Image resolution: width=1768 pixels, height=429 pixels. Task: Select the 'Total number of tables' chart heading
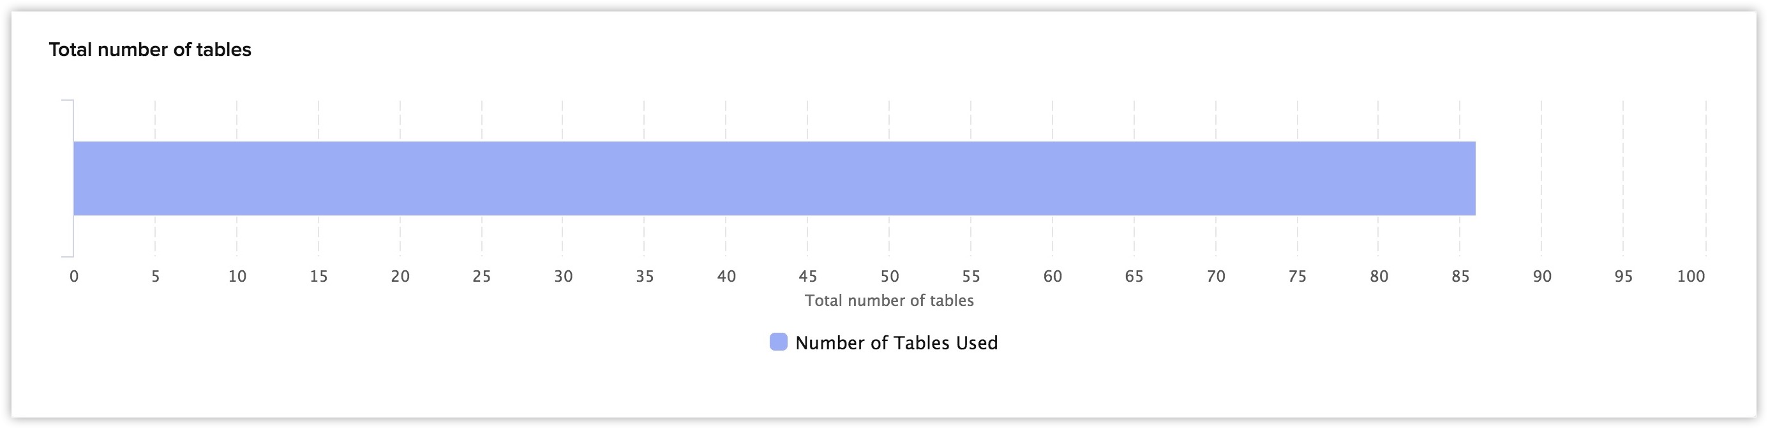coord(149,50)
